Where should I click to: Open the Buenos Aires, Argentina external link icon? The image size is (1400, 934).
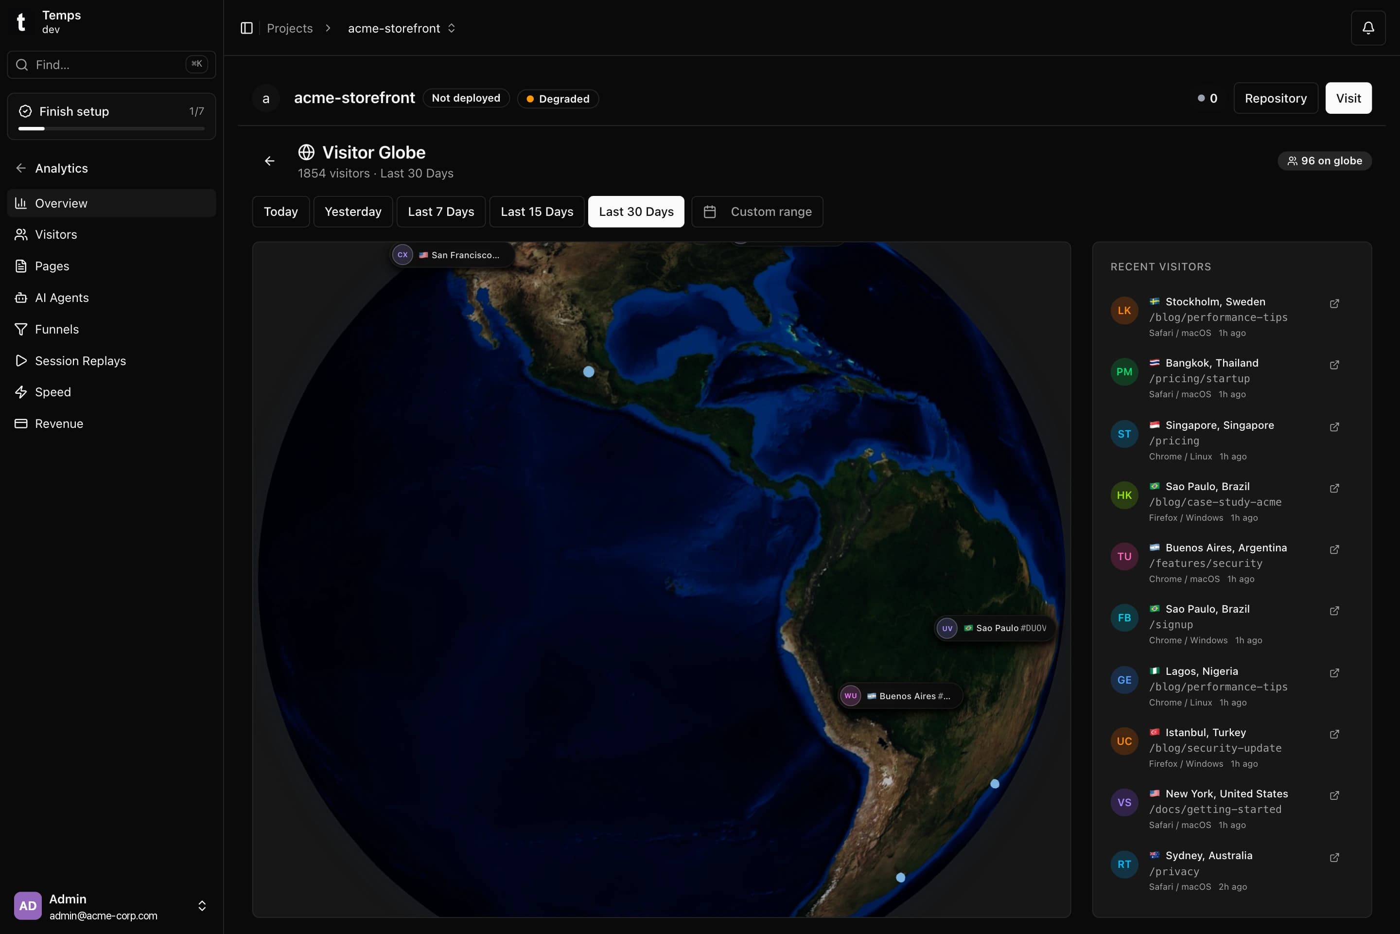click(x=1334, y=549)
